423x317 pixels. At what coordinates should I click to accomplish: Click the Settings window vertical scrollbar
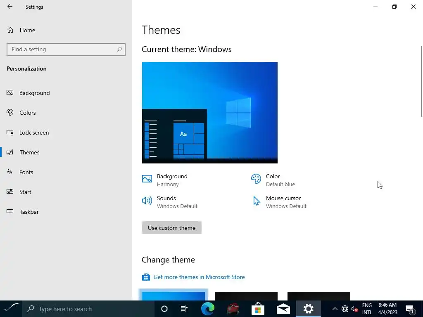[x=422, y=81]
